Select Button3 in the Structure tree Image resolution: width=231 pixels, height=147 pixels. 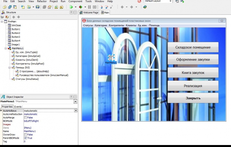tap(16, 37)
